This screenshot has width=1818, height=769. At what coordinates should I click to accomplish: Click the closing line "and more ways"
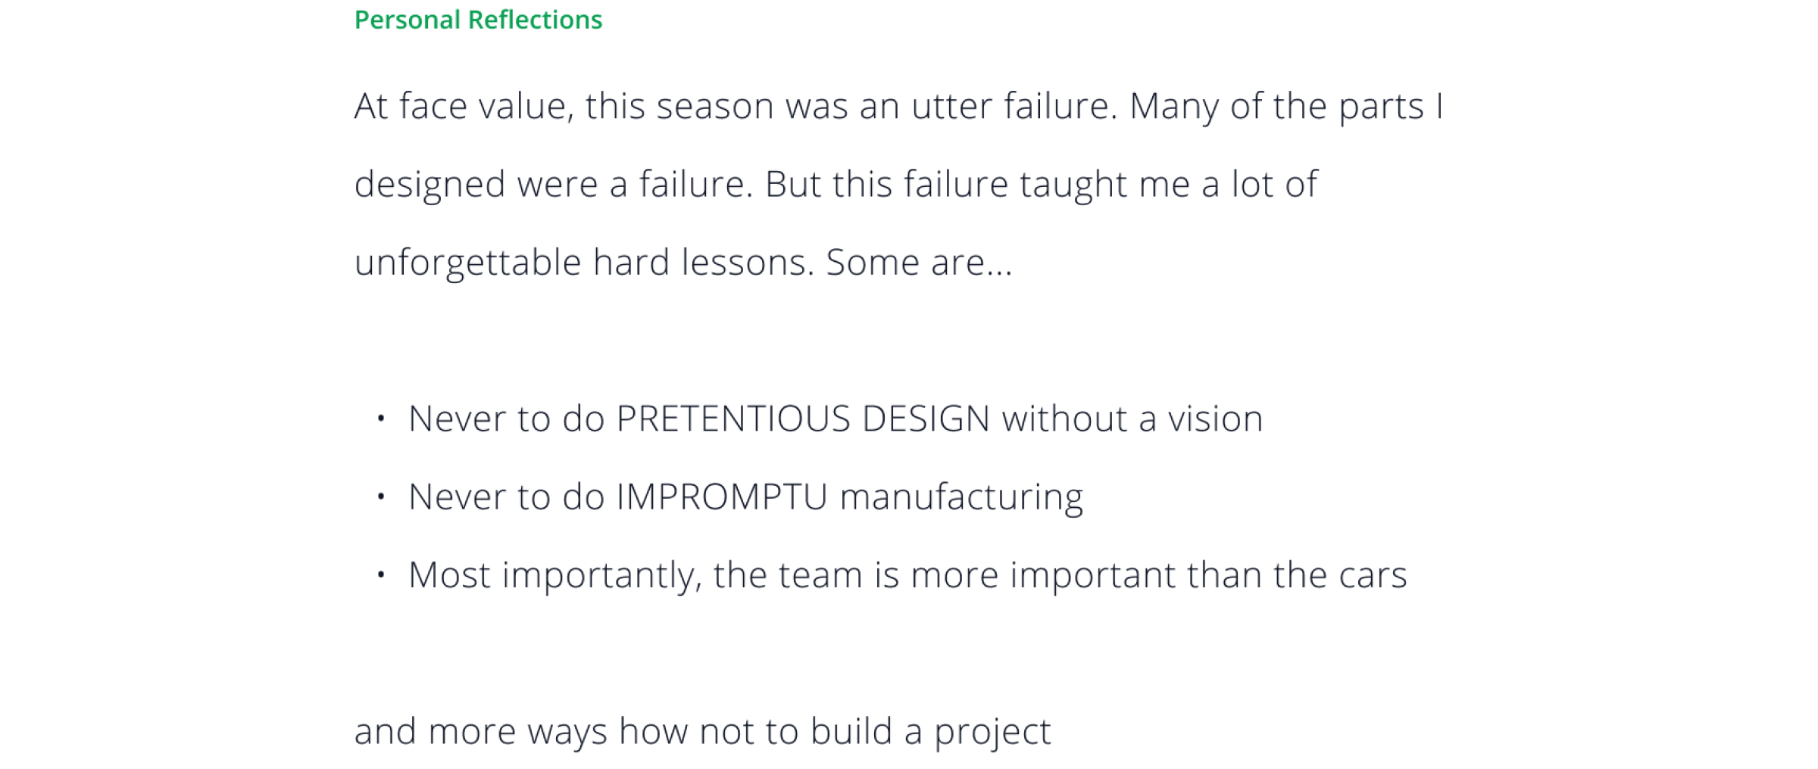click(702, 732)
